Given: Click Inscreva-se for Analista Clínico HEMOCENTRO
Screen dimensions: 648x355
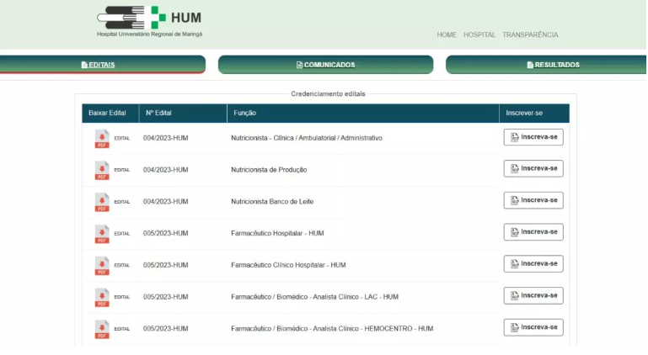Looking at the screenshot, I should (533, 327).
